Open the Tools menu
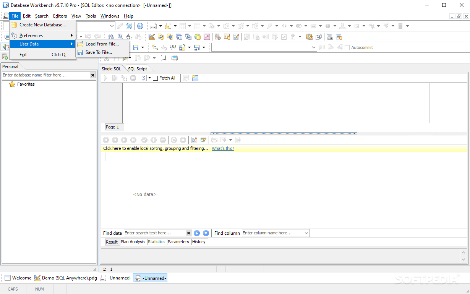 [x=91, y=16]
